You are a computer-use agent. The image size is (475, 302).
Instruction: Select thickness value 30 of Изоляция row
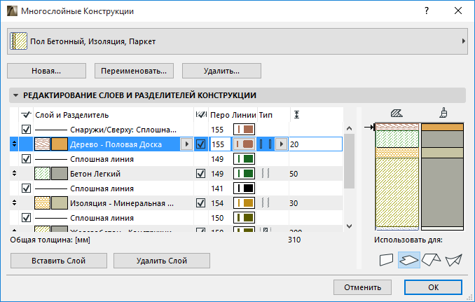294,203
